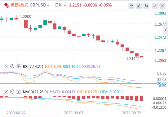The height and width of the screenshot is (117, 168).
Task: Open the line chart indicator icon
Action: pos(131,6)
